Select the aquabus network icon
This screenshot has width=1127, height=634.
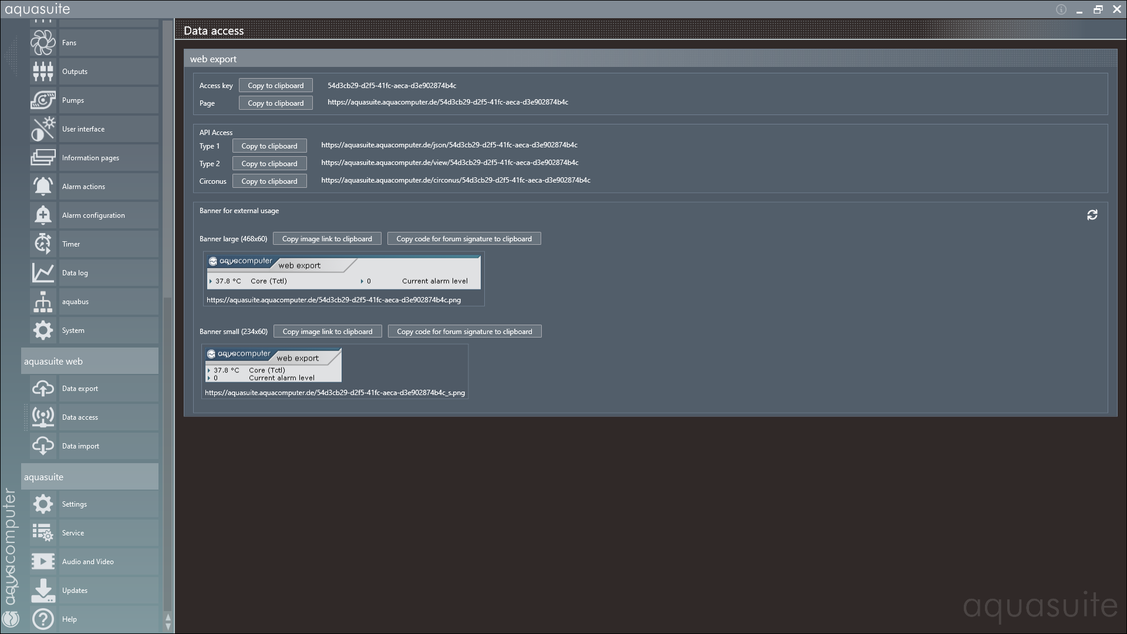click(43, 302)
